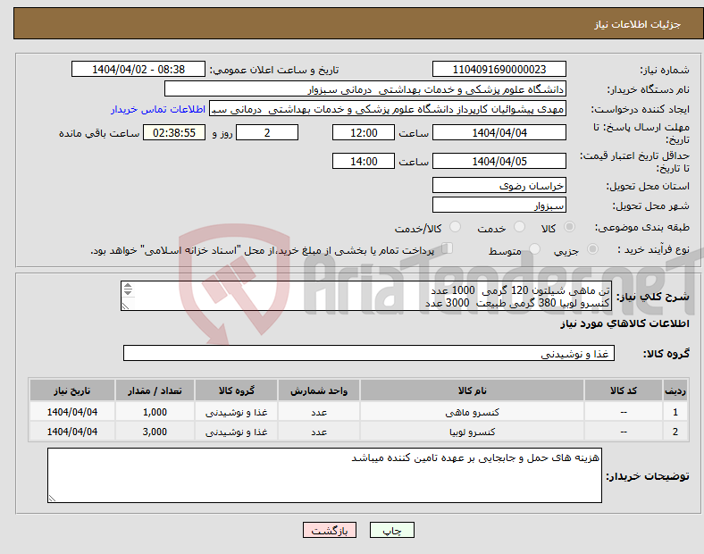This screenshot has height=554, width=704.
Task: Click announcement date field 1404/04/02 - 08:38
Action: point(138,69)
